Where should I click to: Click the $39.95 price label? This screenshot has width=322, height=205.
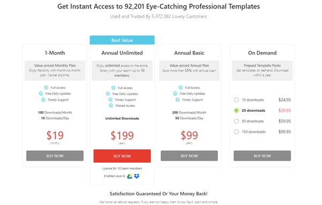(x=285, y=110)
